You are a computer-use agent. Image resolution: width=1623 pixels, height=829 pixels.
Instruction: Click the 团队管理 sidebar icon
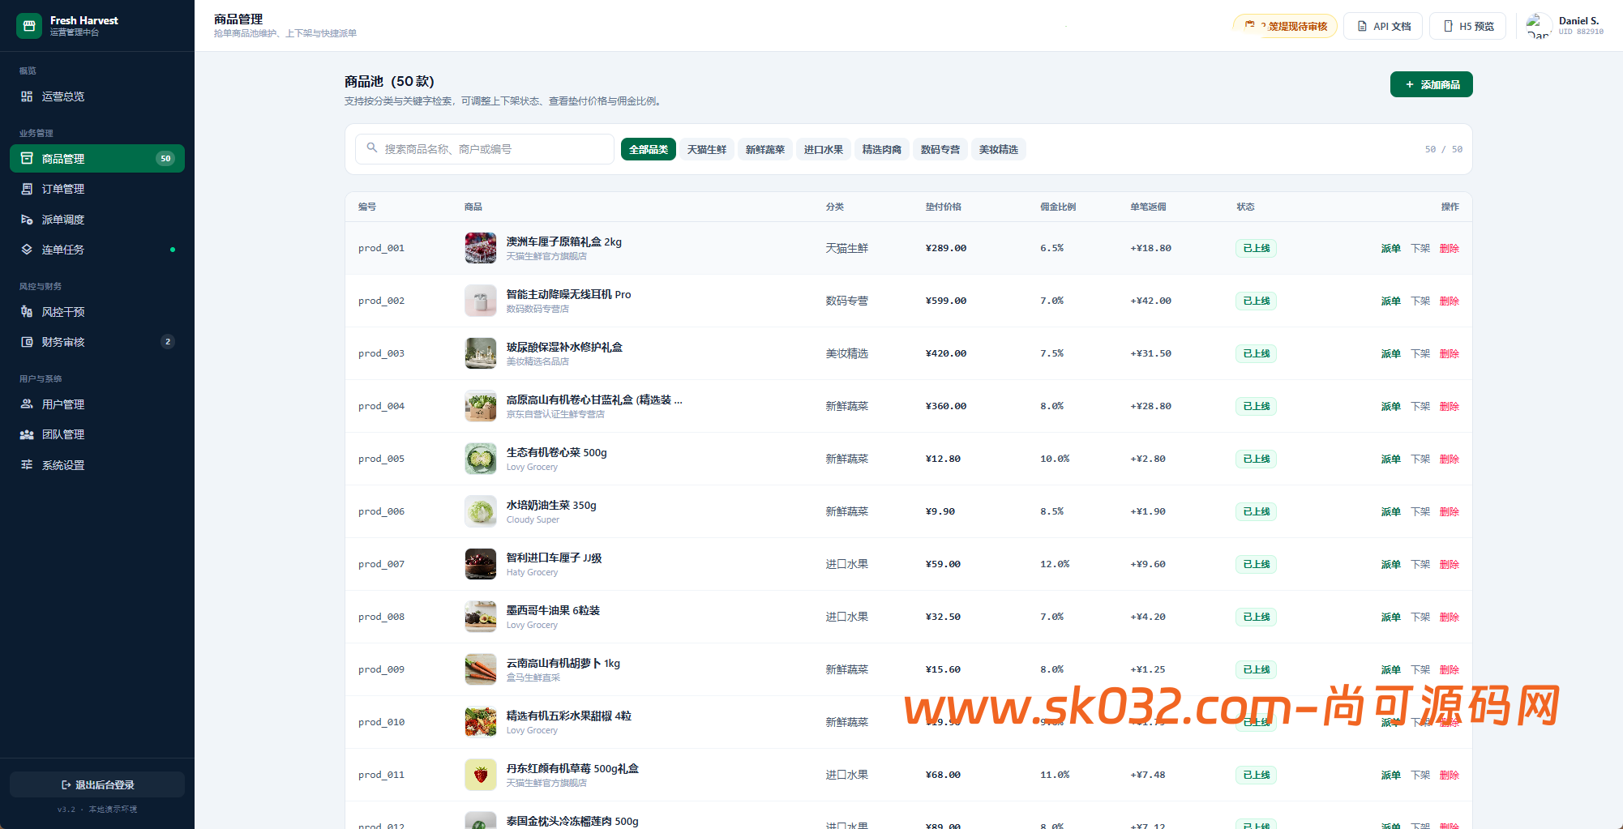[27, 434]
